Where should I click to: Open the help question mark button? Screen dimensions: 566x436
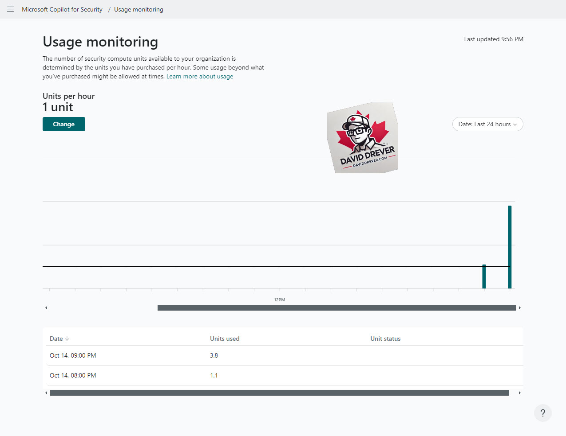[542, 413]
